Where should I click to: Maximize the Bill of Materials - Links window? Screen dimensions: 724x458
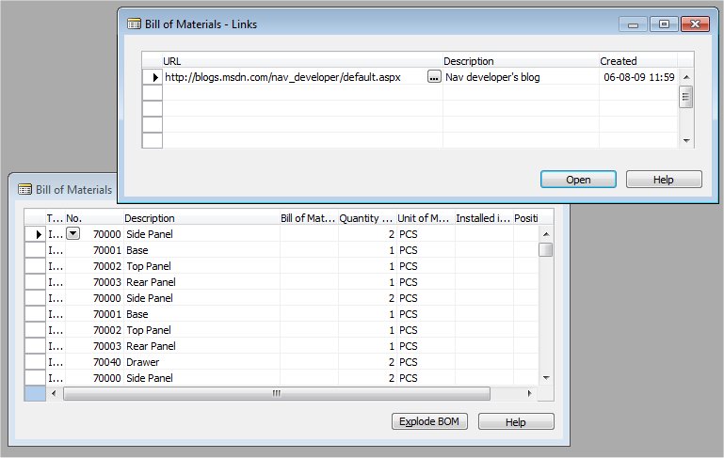664,24
